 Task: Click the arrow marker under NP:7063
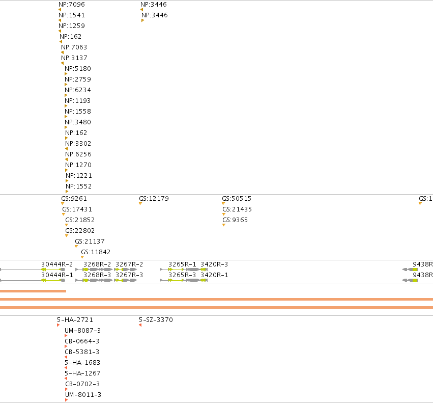tap(63, 52)
